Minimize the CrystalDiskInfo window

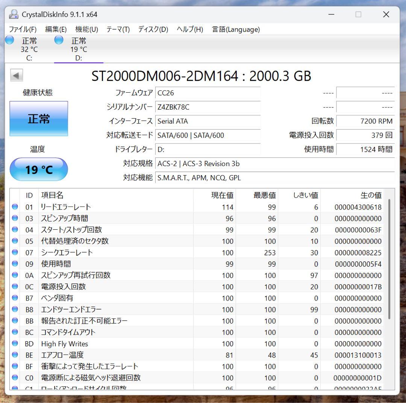coord(332,14)
